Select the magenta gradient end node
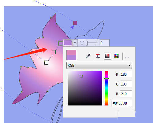 (75, 23)
